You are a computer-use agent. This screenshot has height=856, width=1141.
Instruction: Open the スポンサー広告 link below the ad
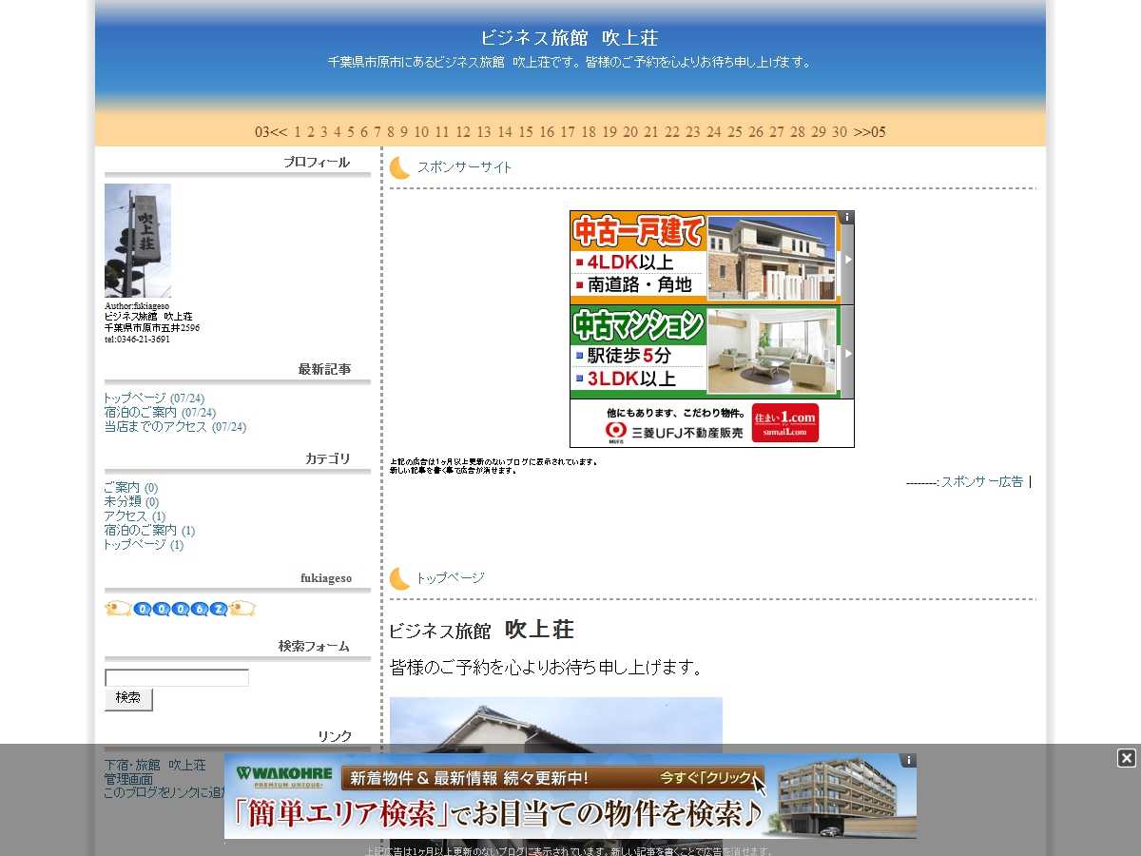(982, 482)
